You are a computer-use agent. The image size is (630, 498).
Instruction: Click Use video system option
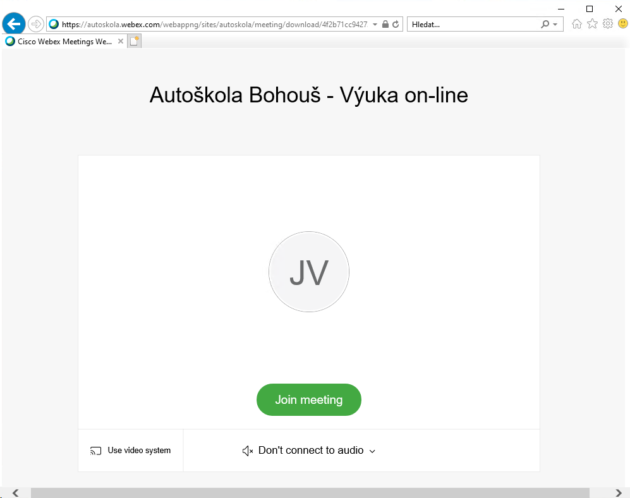coord(131,451)
